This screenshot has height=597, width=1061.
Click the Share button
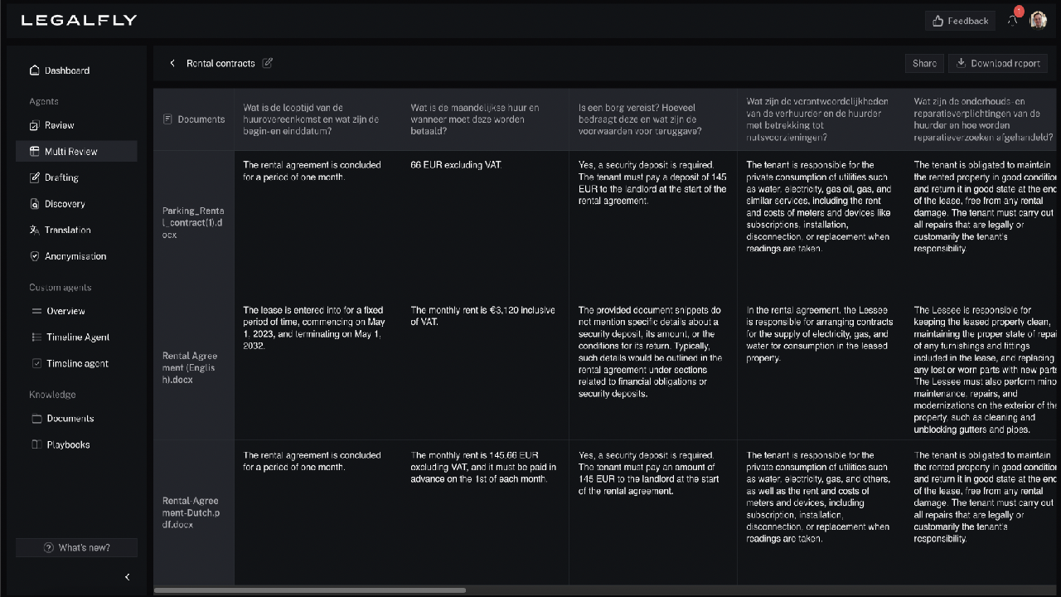(924, 63)
